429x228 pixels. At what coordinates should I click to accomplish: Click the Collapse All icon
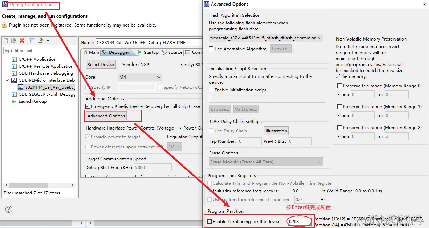[x=33, y=41]
